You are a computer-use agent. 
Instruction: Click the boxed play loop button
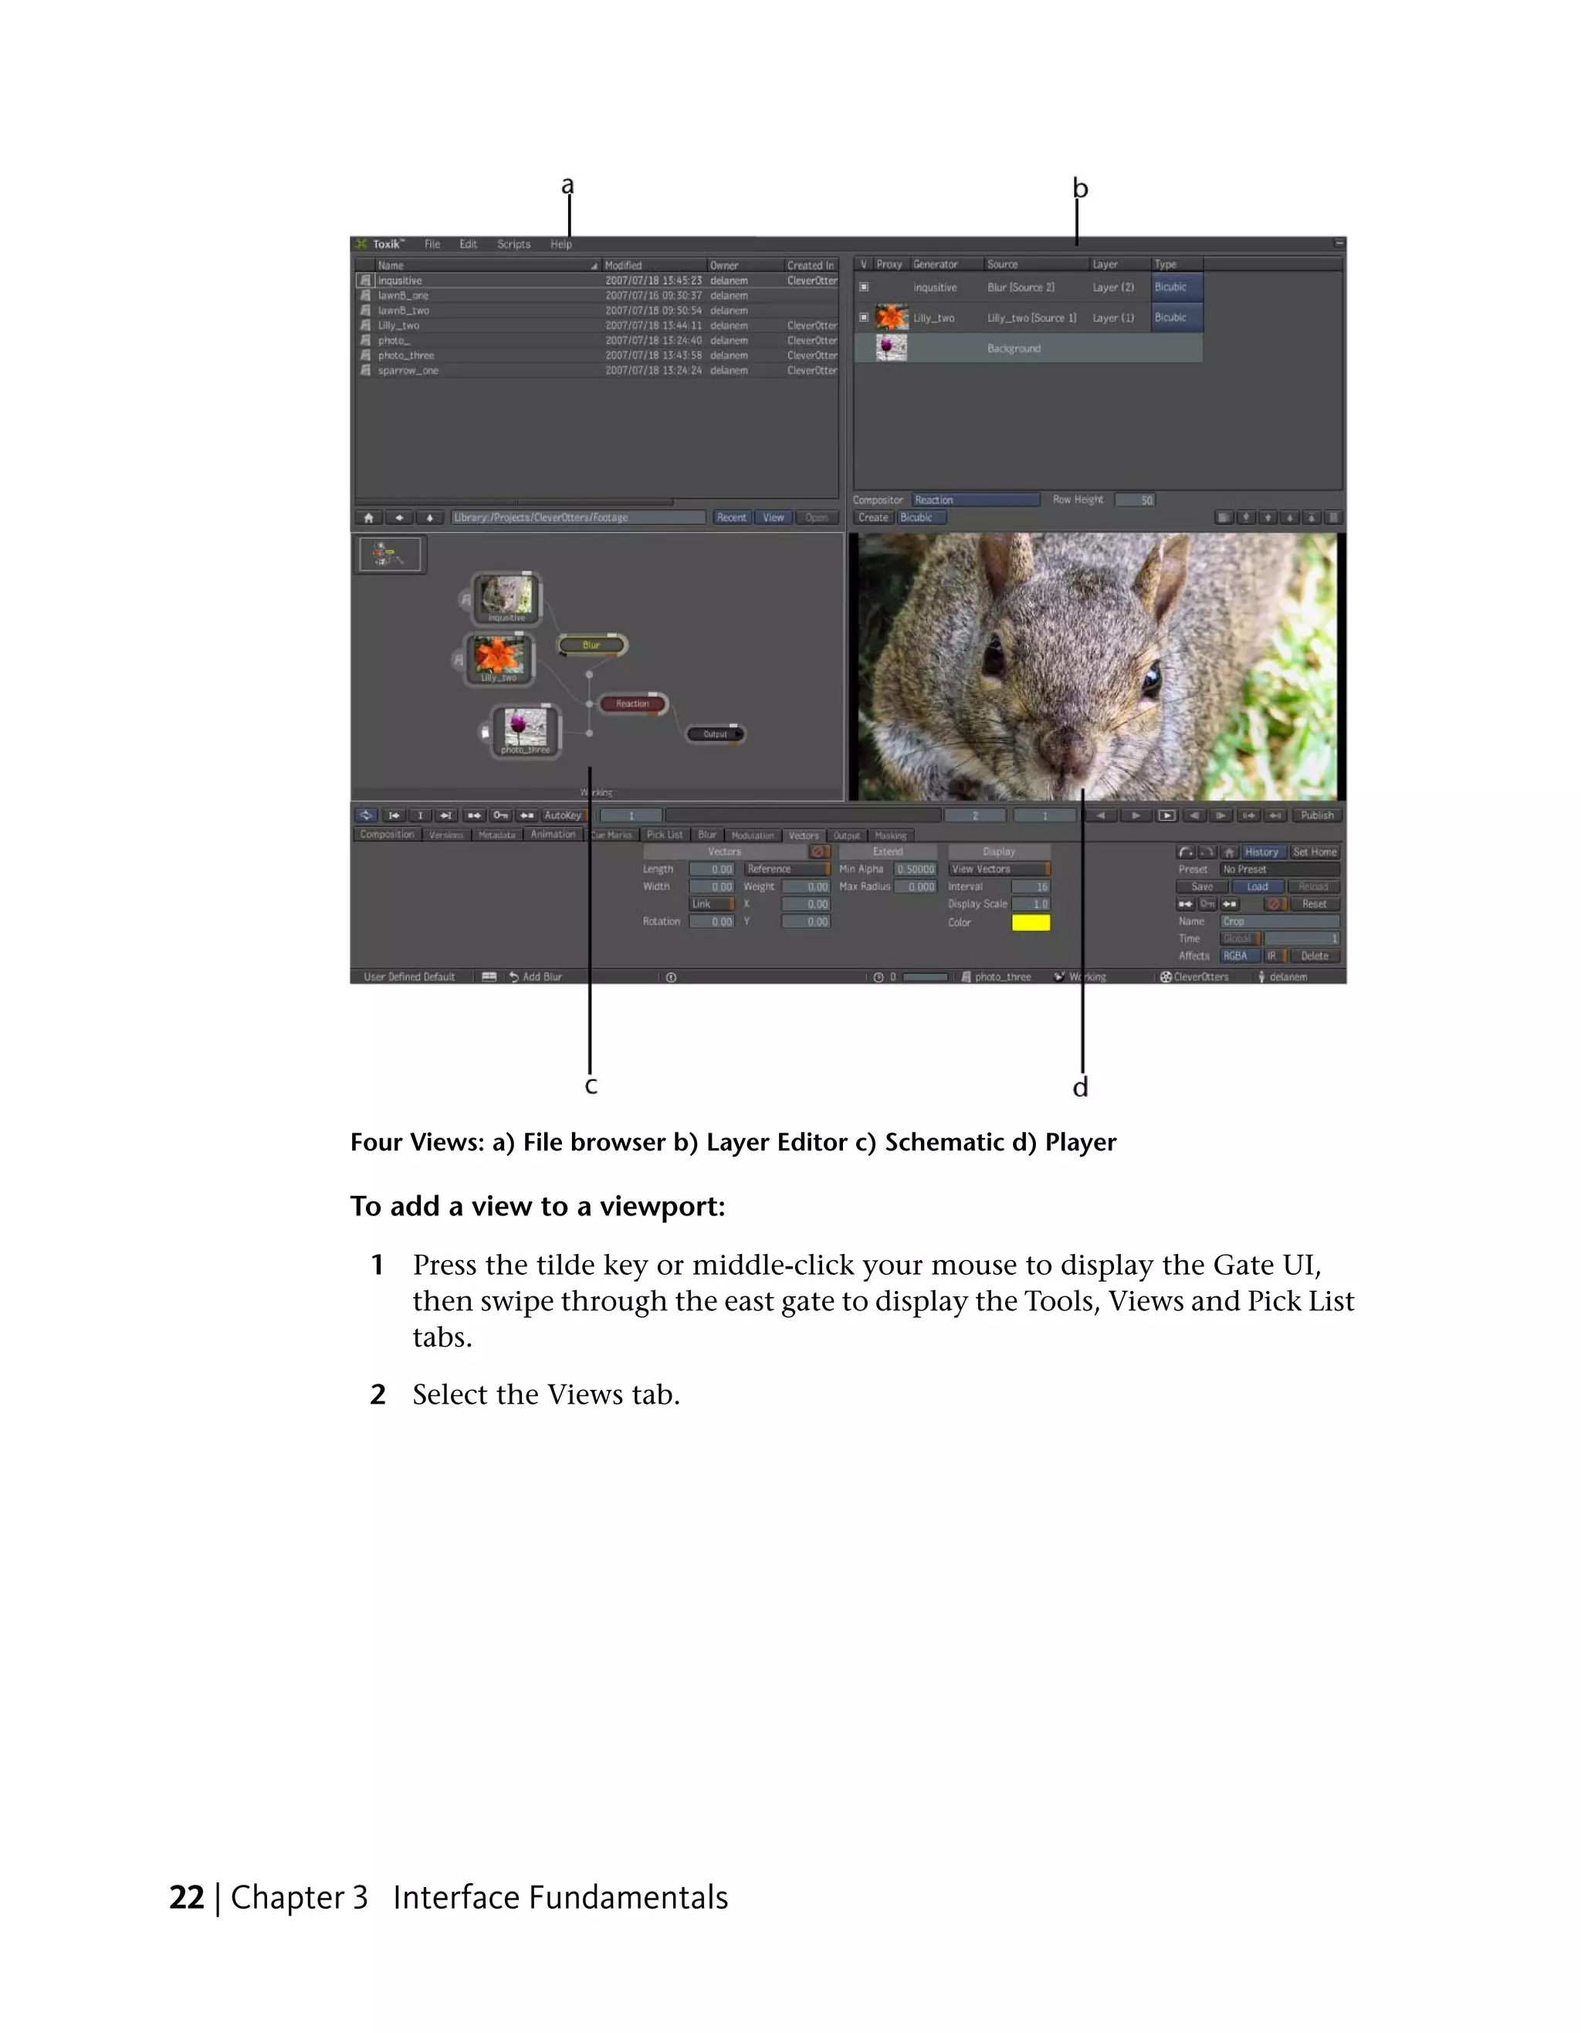(1167, 815)
